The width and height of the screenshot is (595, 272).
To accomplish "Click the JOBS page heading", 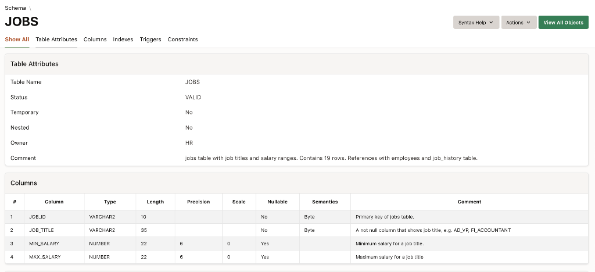I will point(21,22).
